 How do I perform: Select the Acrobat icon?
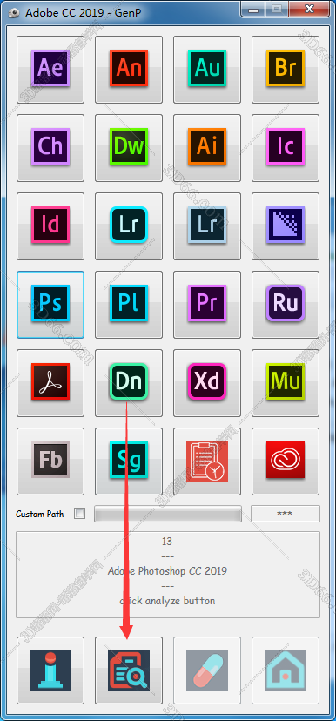tap(50, 382)
